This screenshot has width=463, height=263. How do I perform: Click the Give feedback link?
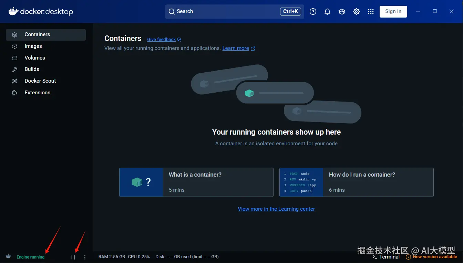coord(161,40)
